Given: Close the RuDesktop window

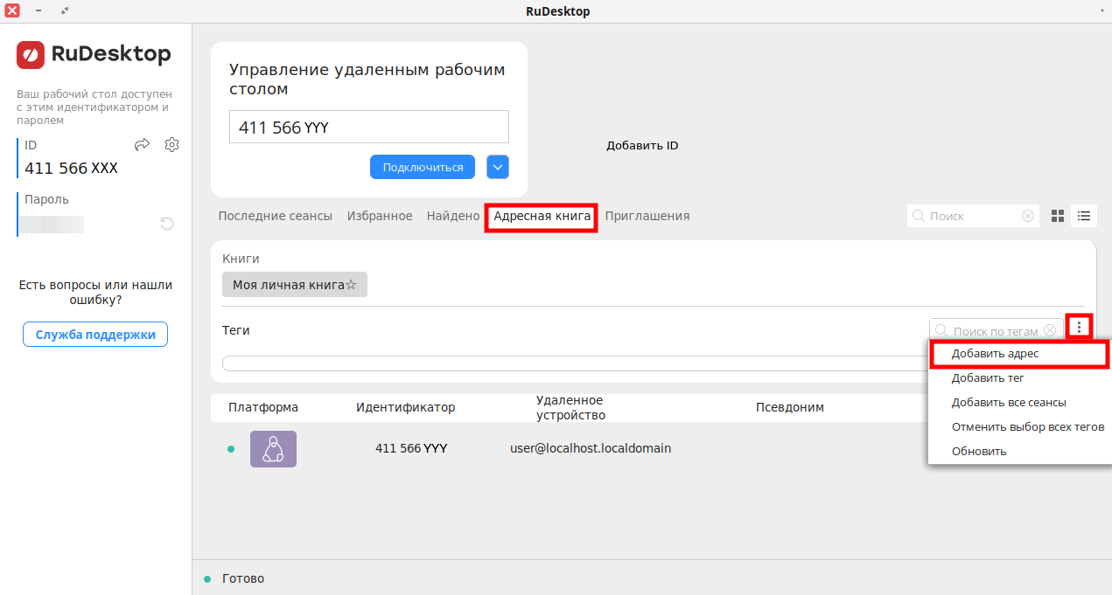Looking at the screenshot, I should coord(12,10).
